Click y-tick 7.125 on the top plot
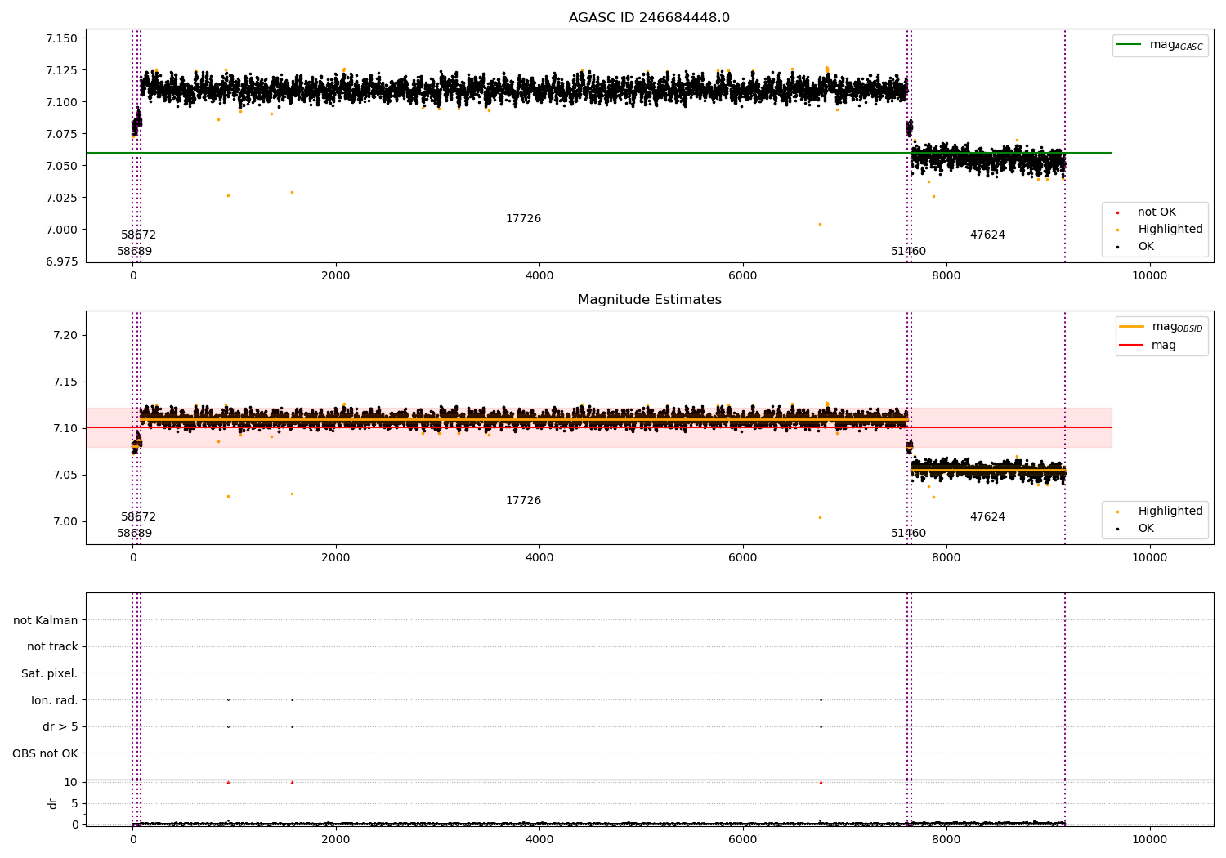This screenshot has width=1226, height=858. (x=61, y=71)
